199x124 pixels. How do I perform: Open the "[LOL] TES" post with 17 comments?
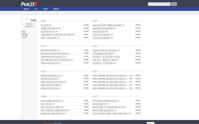pos(50,50)
